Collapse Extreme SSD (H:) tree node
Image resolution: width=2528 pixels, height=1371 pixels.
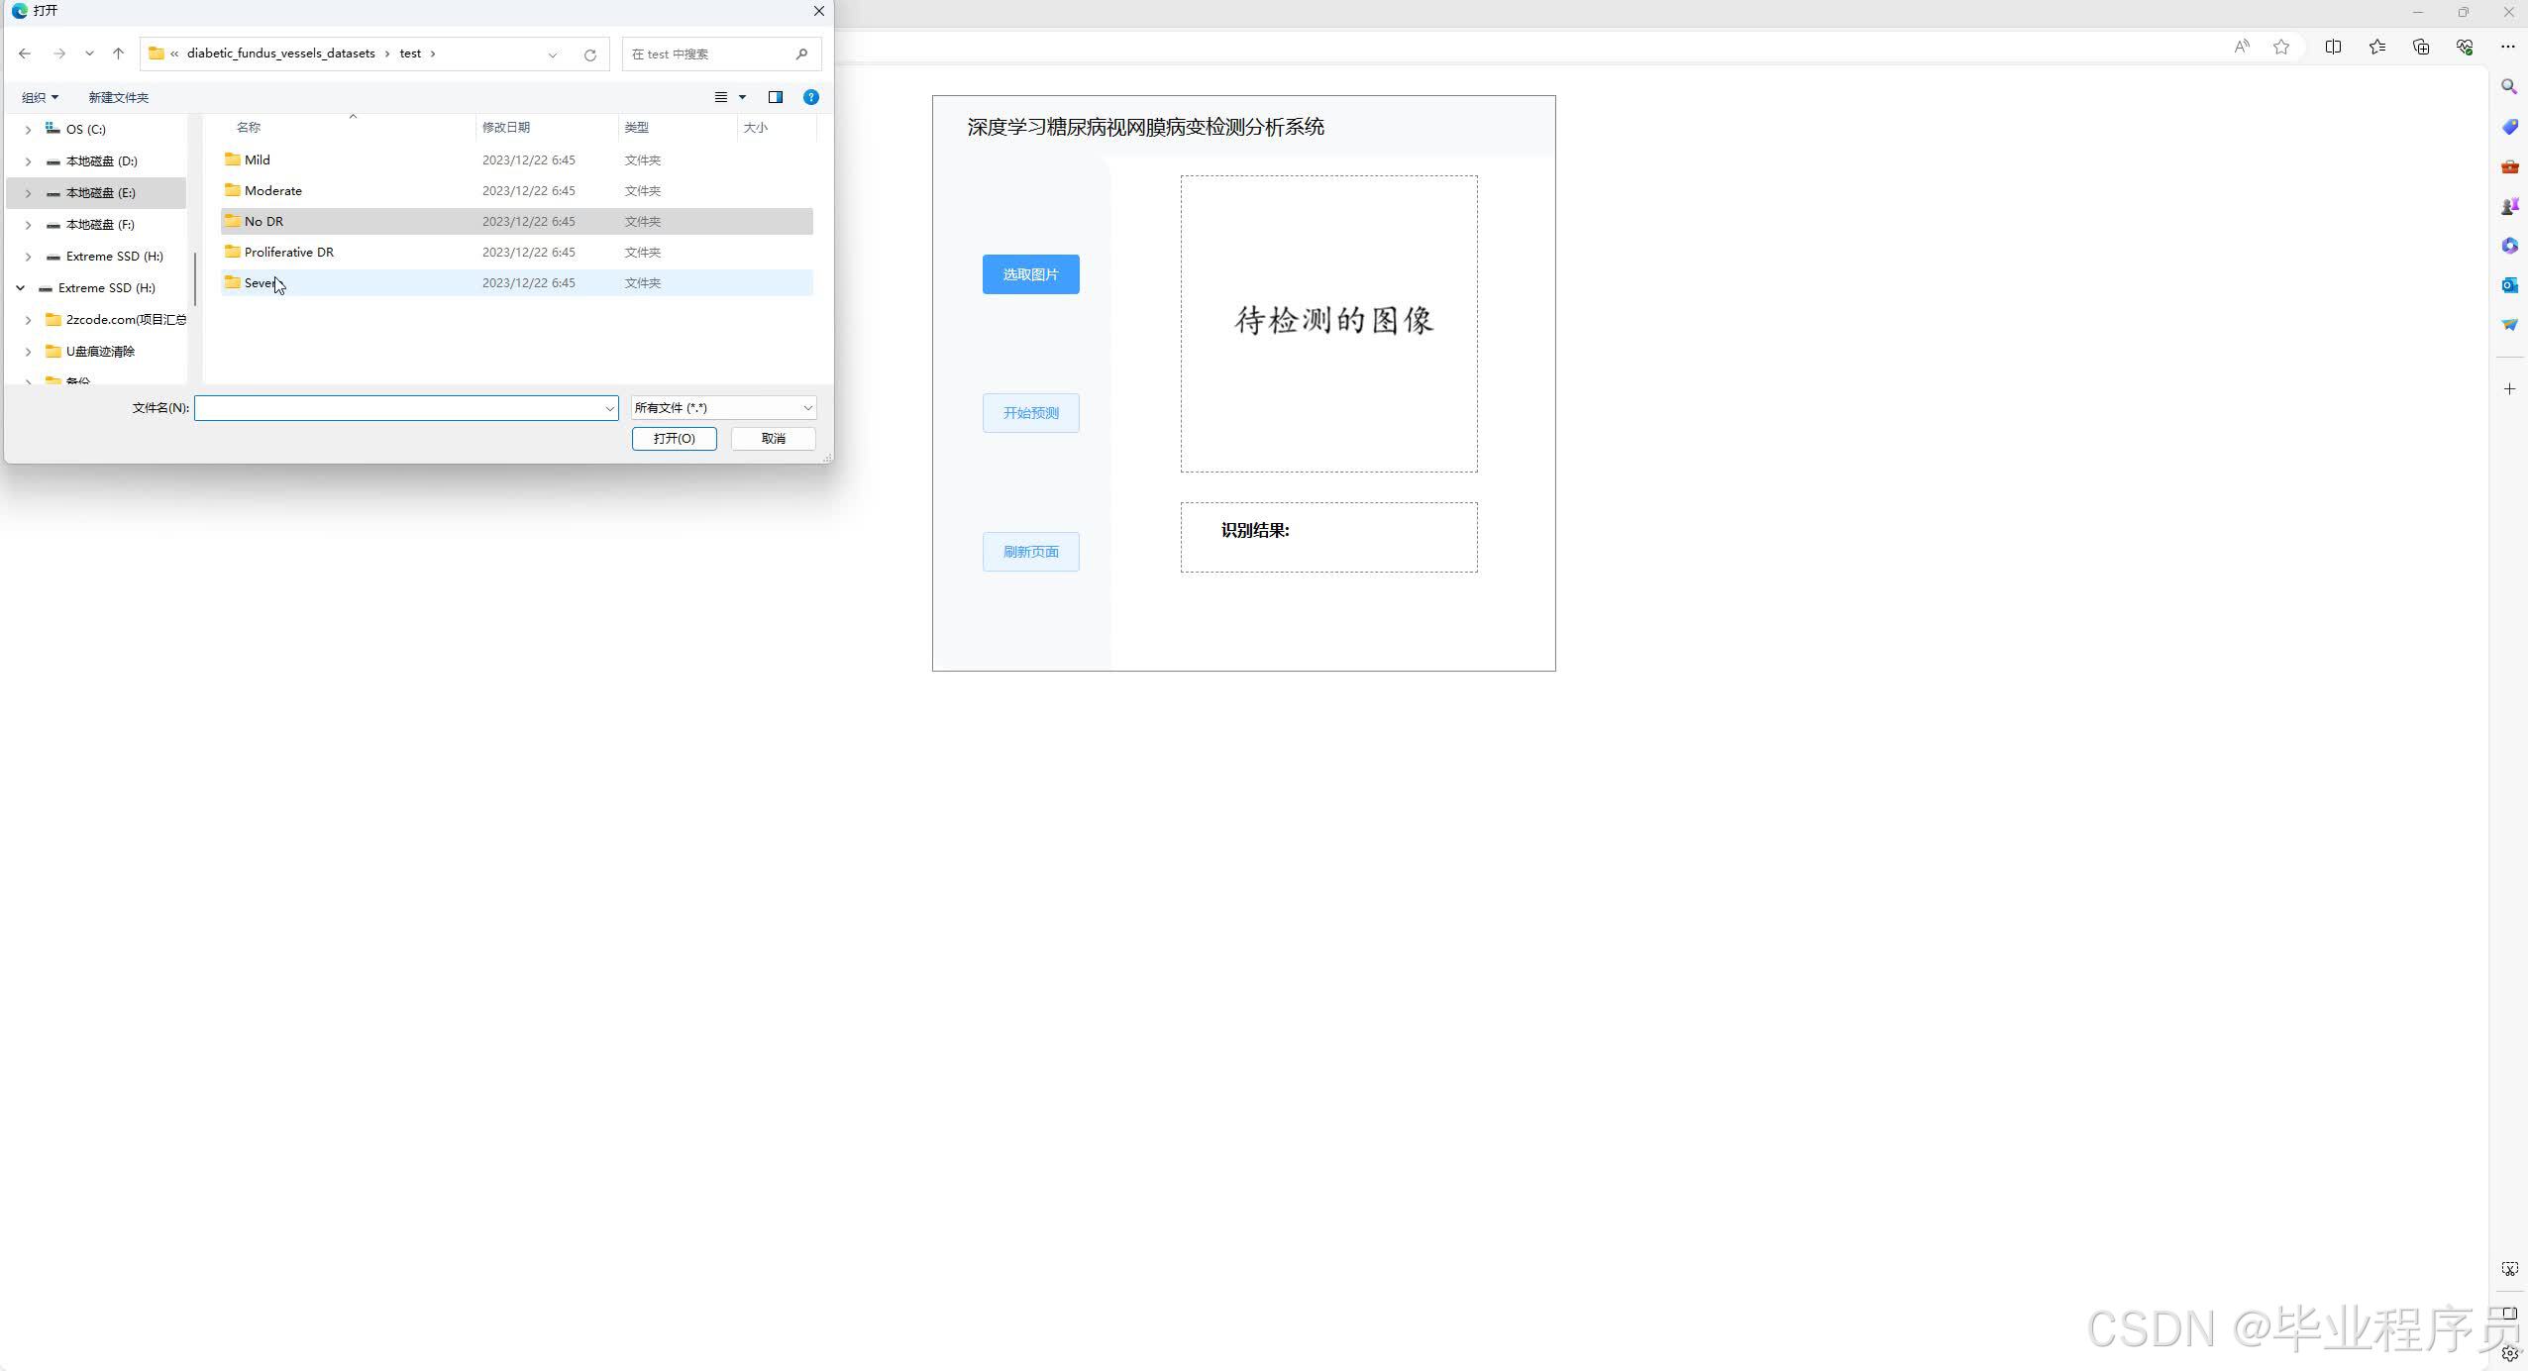click(x=20, y=288)
